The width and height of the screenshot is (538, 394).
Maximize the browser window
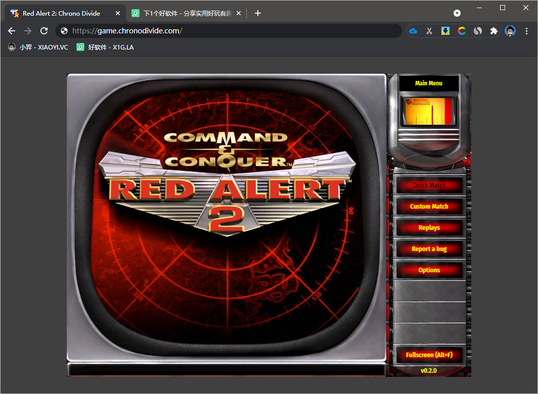(503, 8)
